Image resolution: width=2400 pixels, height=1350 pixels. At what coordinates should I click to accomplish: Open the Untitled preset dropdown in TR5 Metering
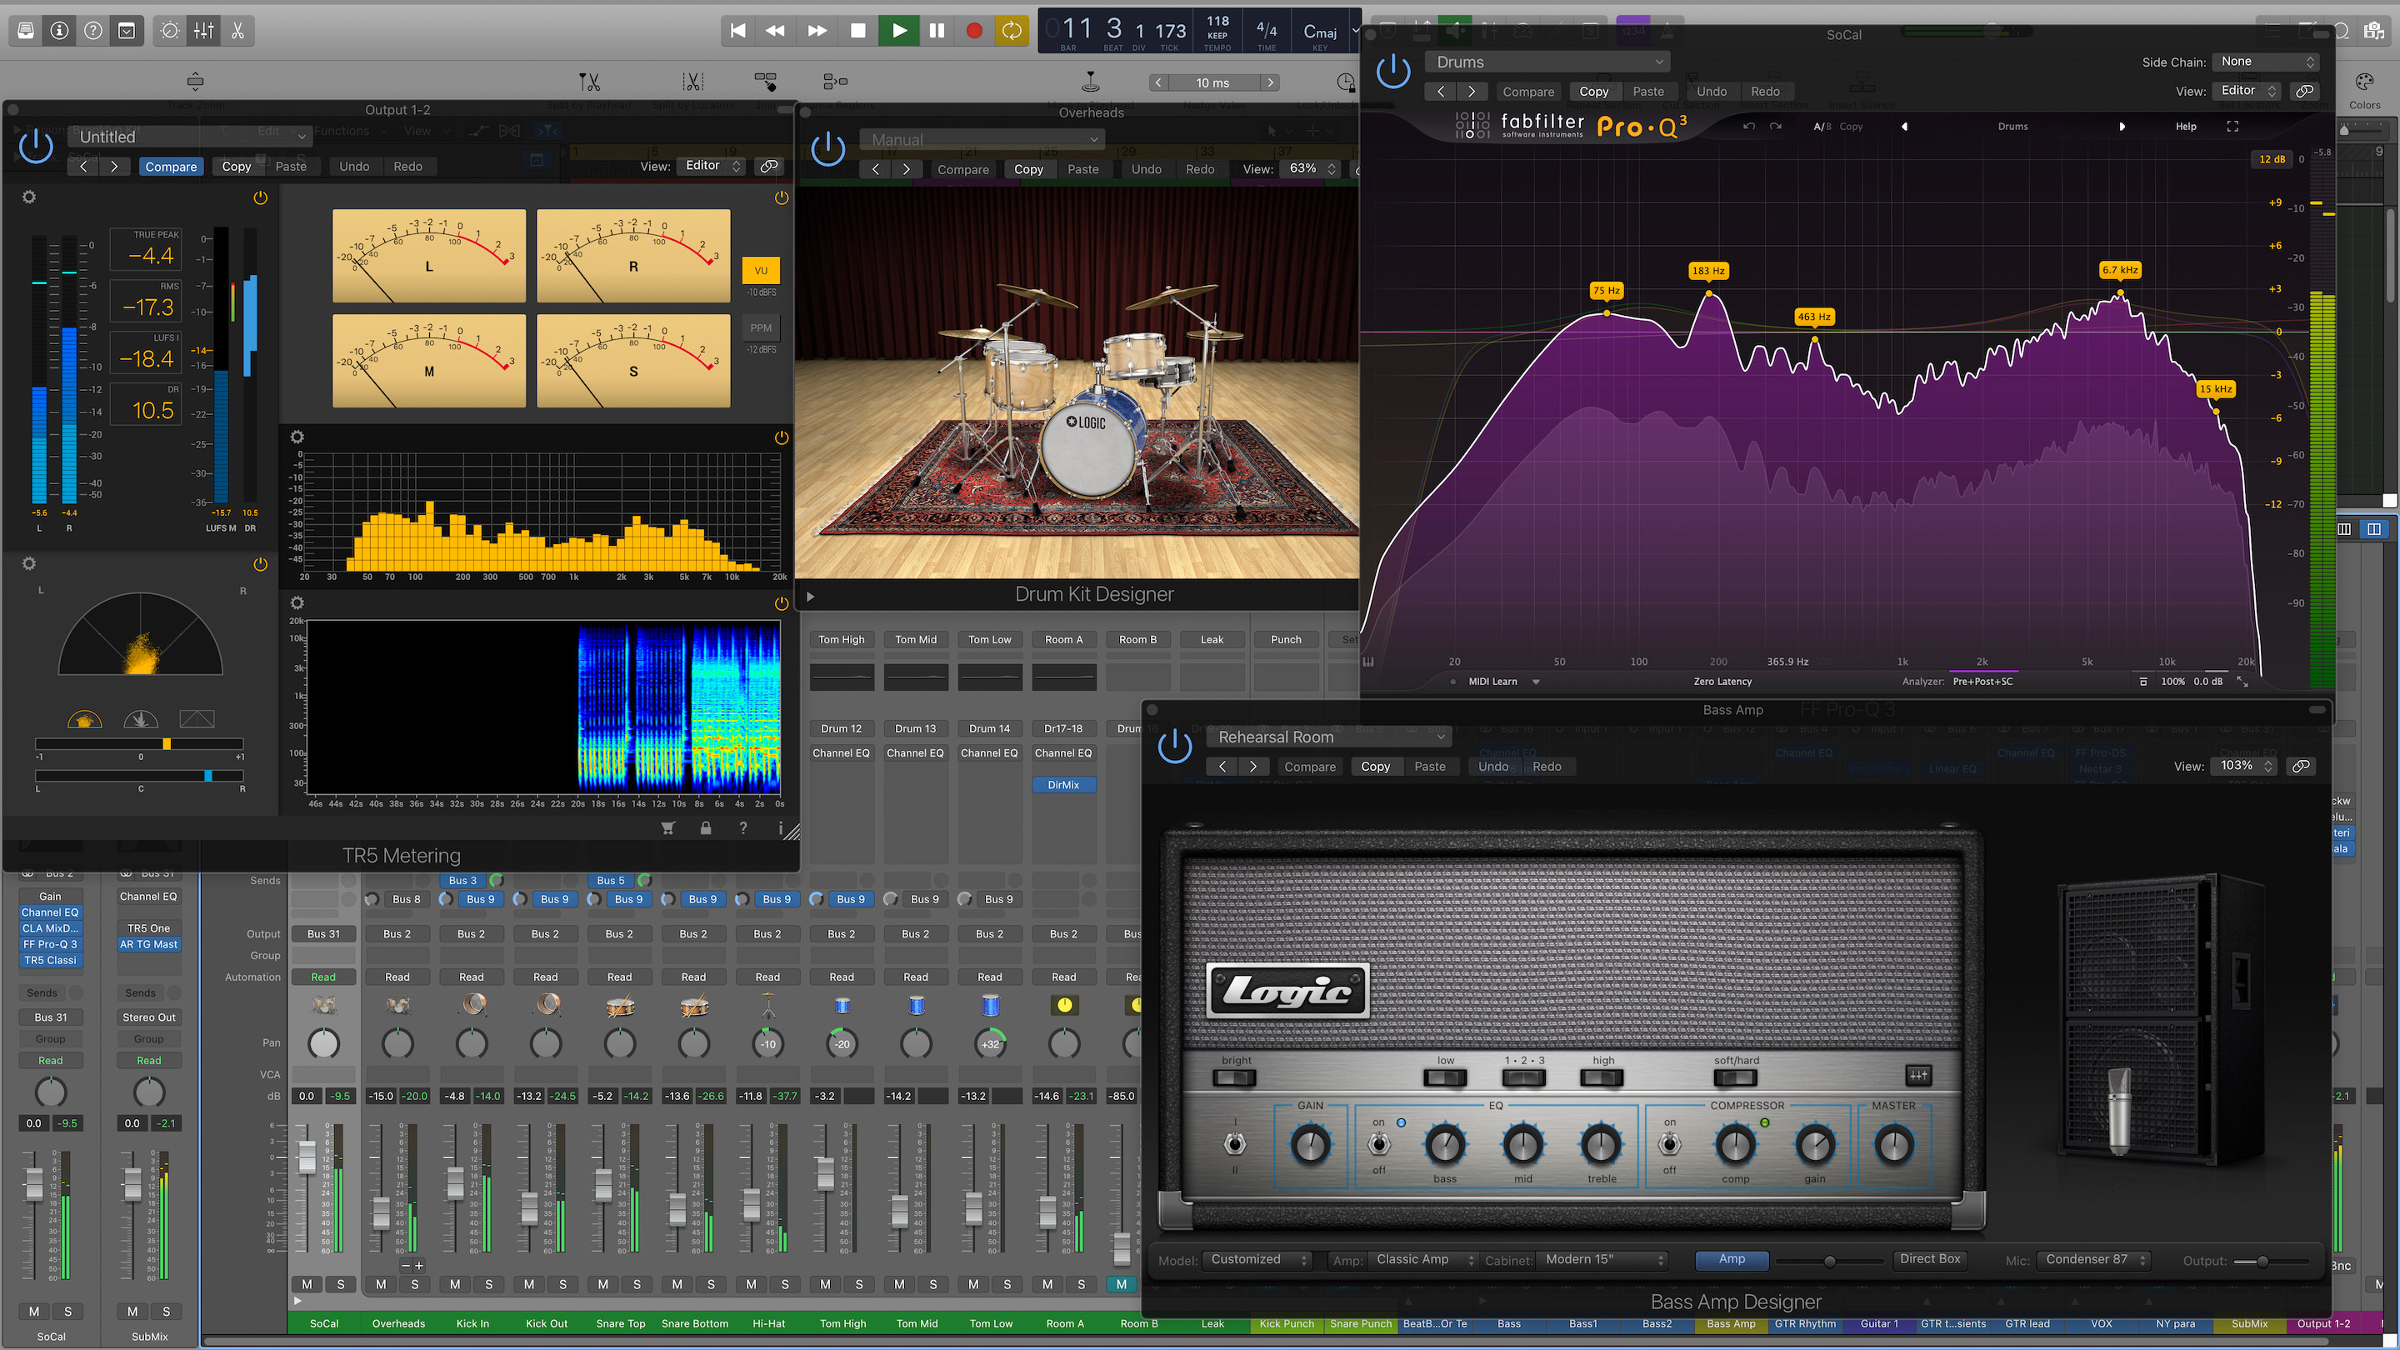191,136
